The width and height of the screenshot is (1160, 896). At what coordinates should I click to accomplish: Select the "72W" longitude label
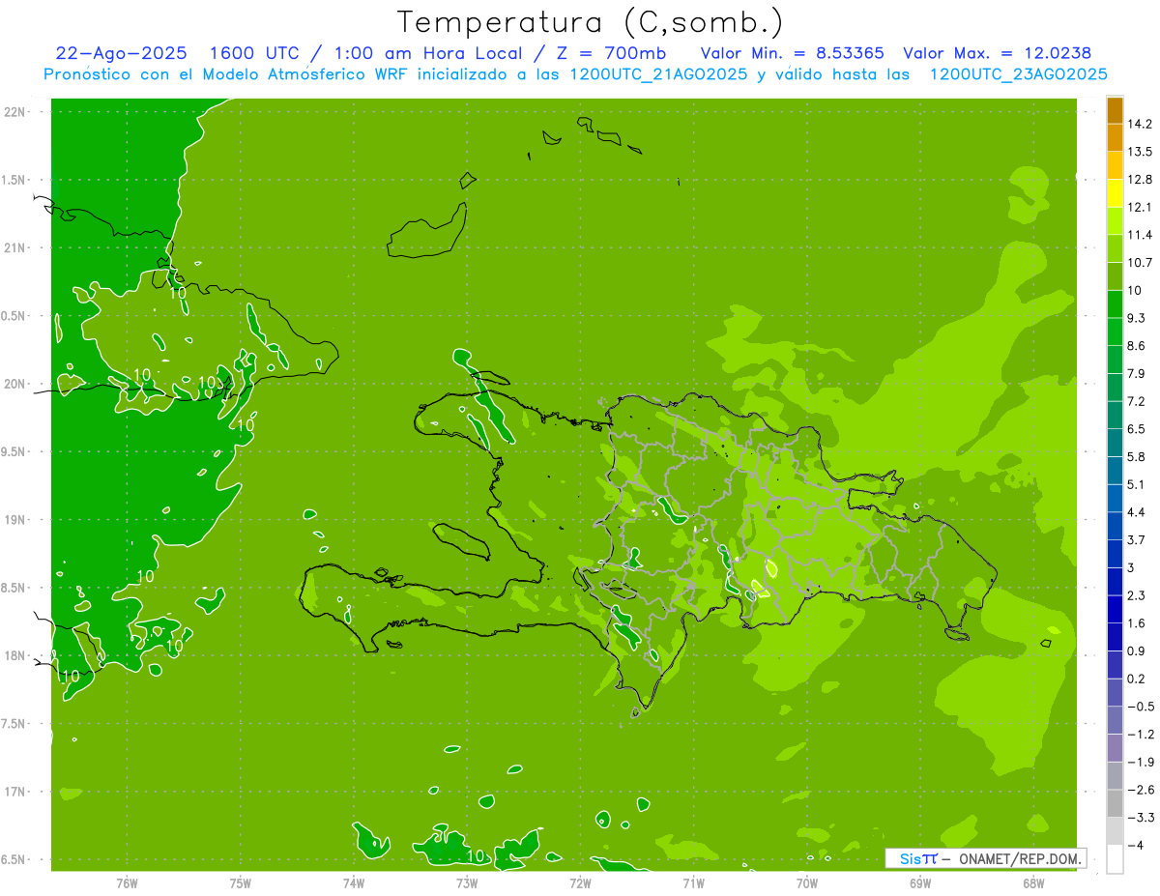(x=581, y=883)
